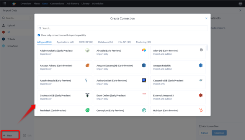The height and width of the screenshot is (140, 245).
Task: Select the Airtable (Early Preview) title
Action: click(x=109, y=50)
